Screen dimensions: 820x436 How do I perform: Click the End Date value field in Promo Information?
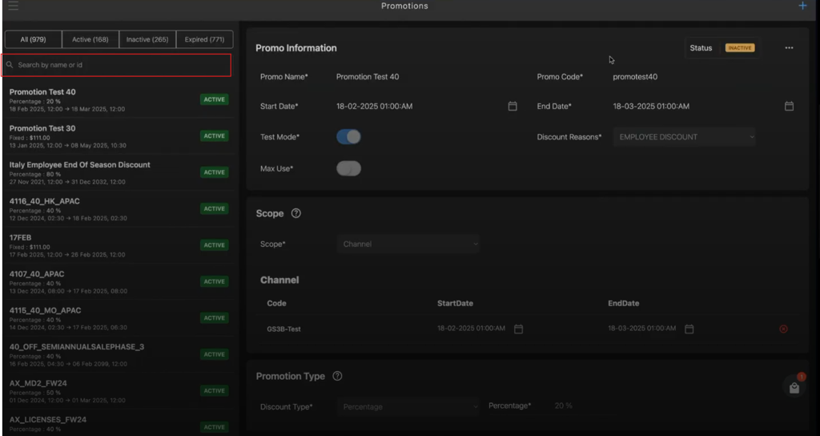pos(651,107)
